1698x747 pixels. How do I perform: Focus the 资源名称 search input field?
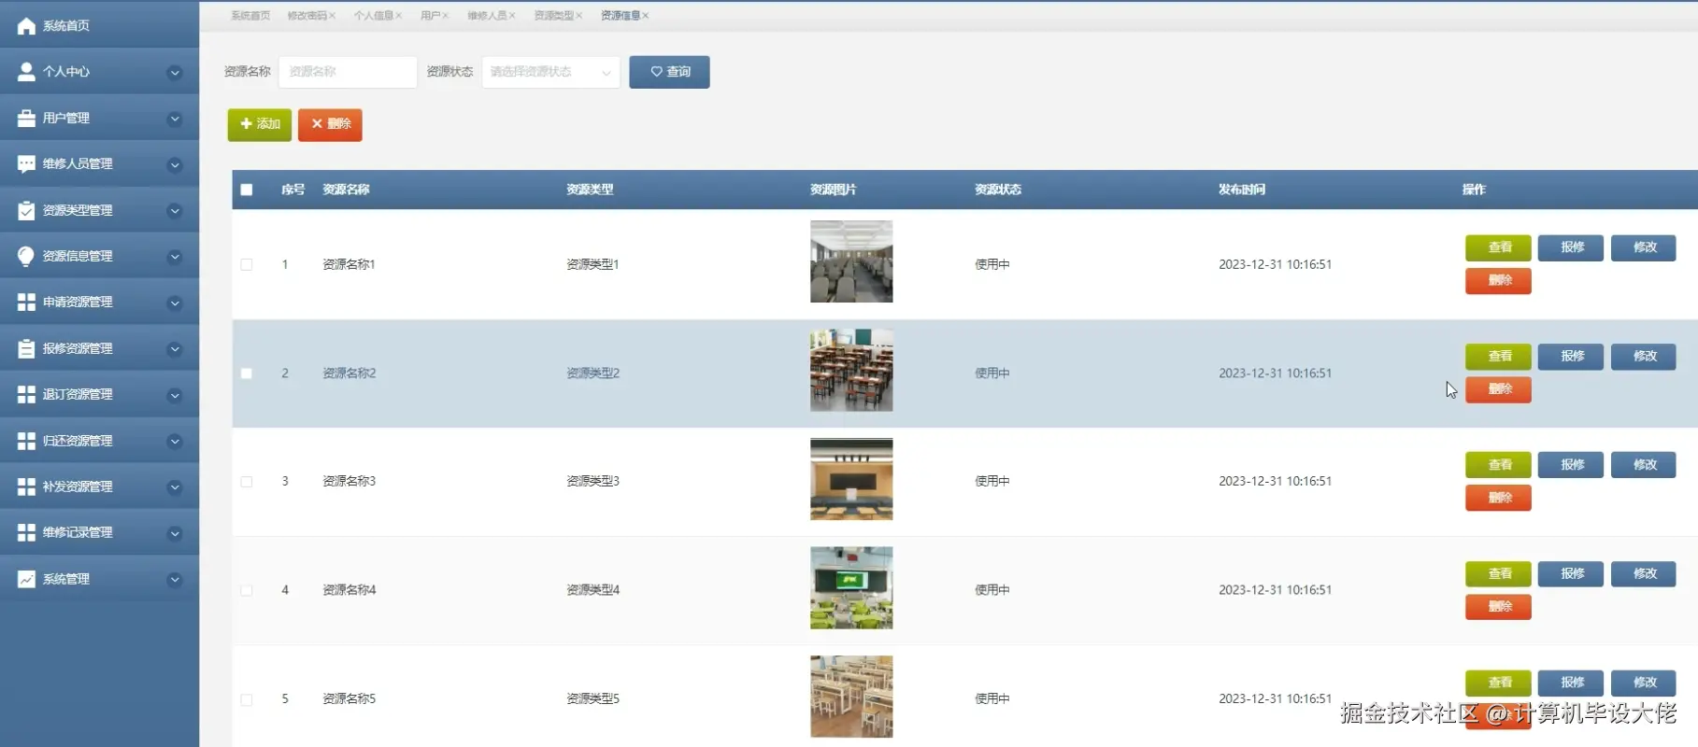348,72
